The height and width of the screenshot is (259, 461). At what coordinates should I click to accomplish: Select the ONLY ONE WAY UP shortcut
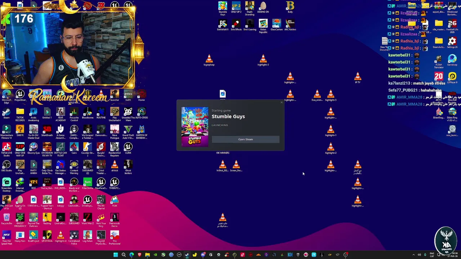coord(20,150)
